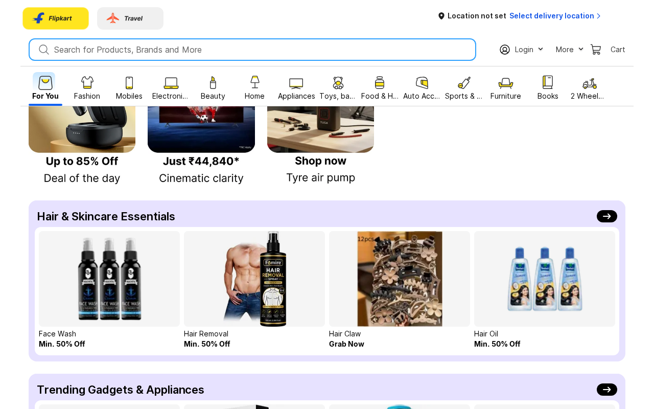Open the 2 Wheelers scooter icon
Viewport: 654px width, 409px height.
[x=590, y=83]
